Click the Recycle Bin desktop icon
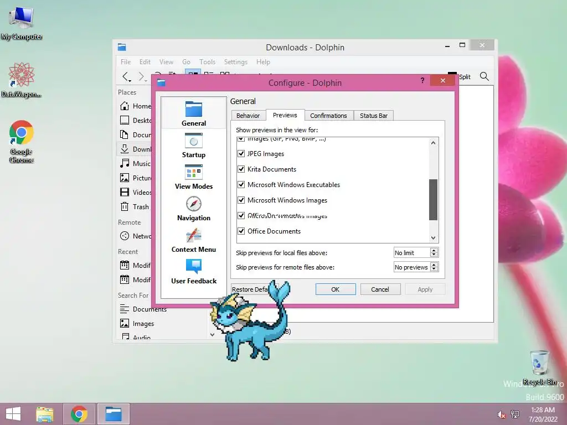This screenshot has height=425, width=567. click(x=539, y=367)
